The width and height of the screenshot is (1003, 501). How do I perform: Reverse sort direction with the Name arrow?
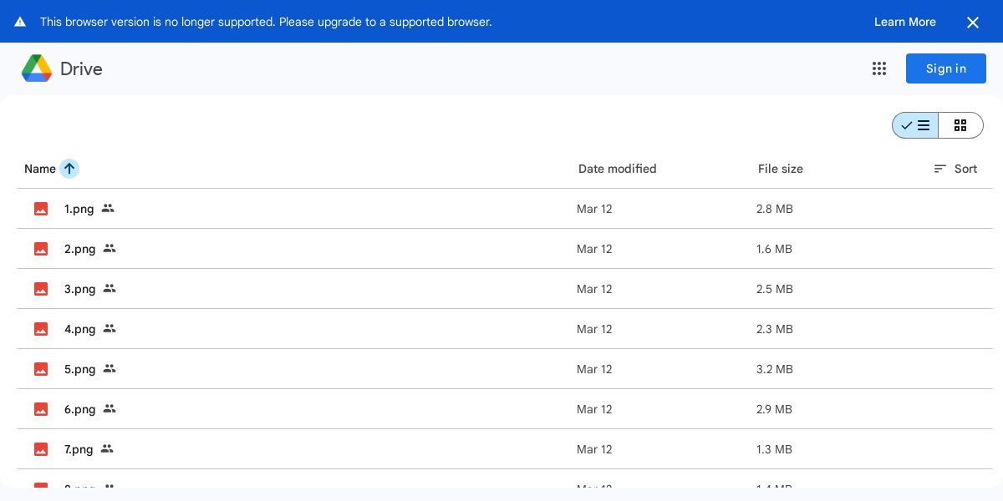point(69,169)
